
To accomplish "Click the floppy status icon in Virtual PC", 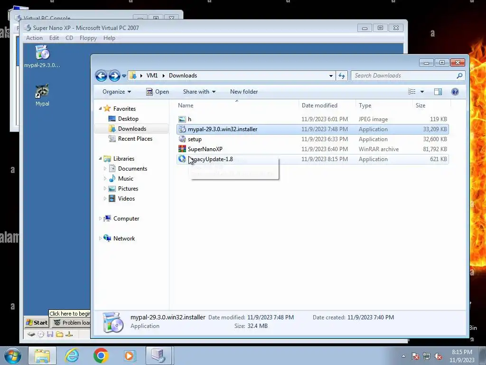I will pyautogui.click(x=50, y=334).
